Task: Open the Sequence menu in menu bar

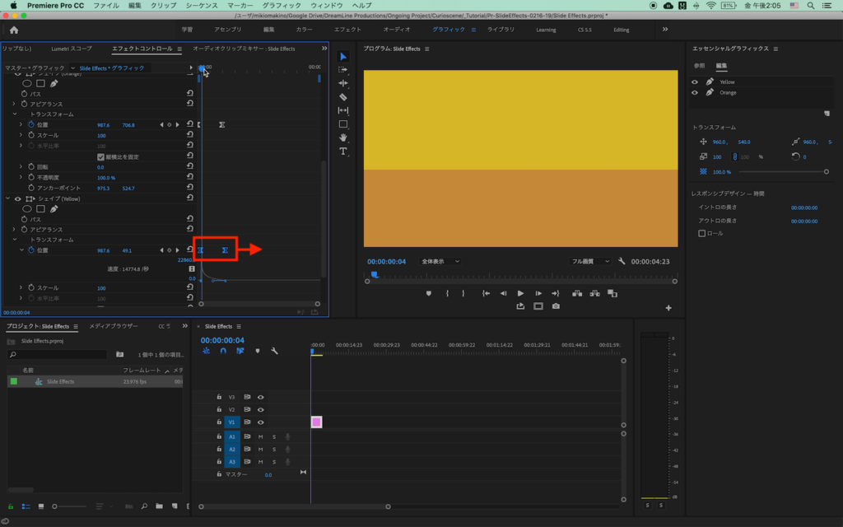Action: pyautogui.click(x=202, y=5)
